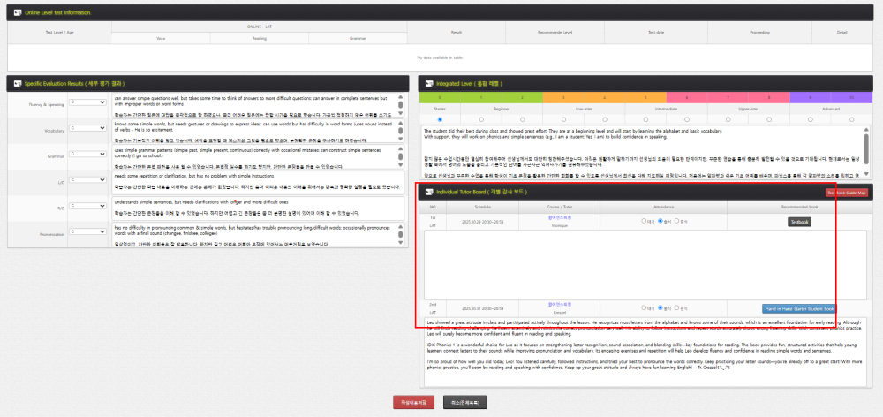
Task: Open the Fluency & Speaking grade dropdown
Action: pyautogui.click(x=87, y=103)
